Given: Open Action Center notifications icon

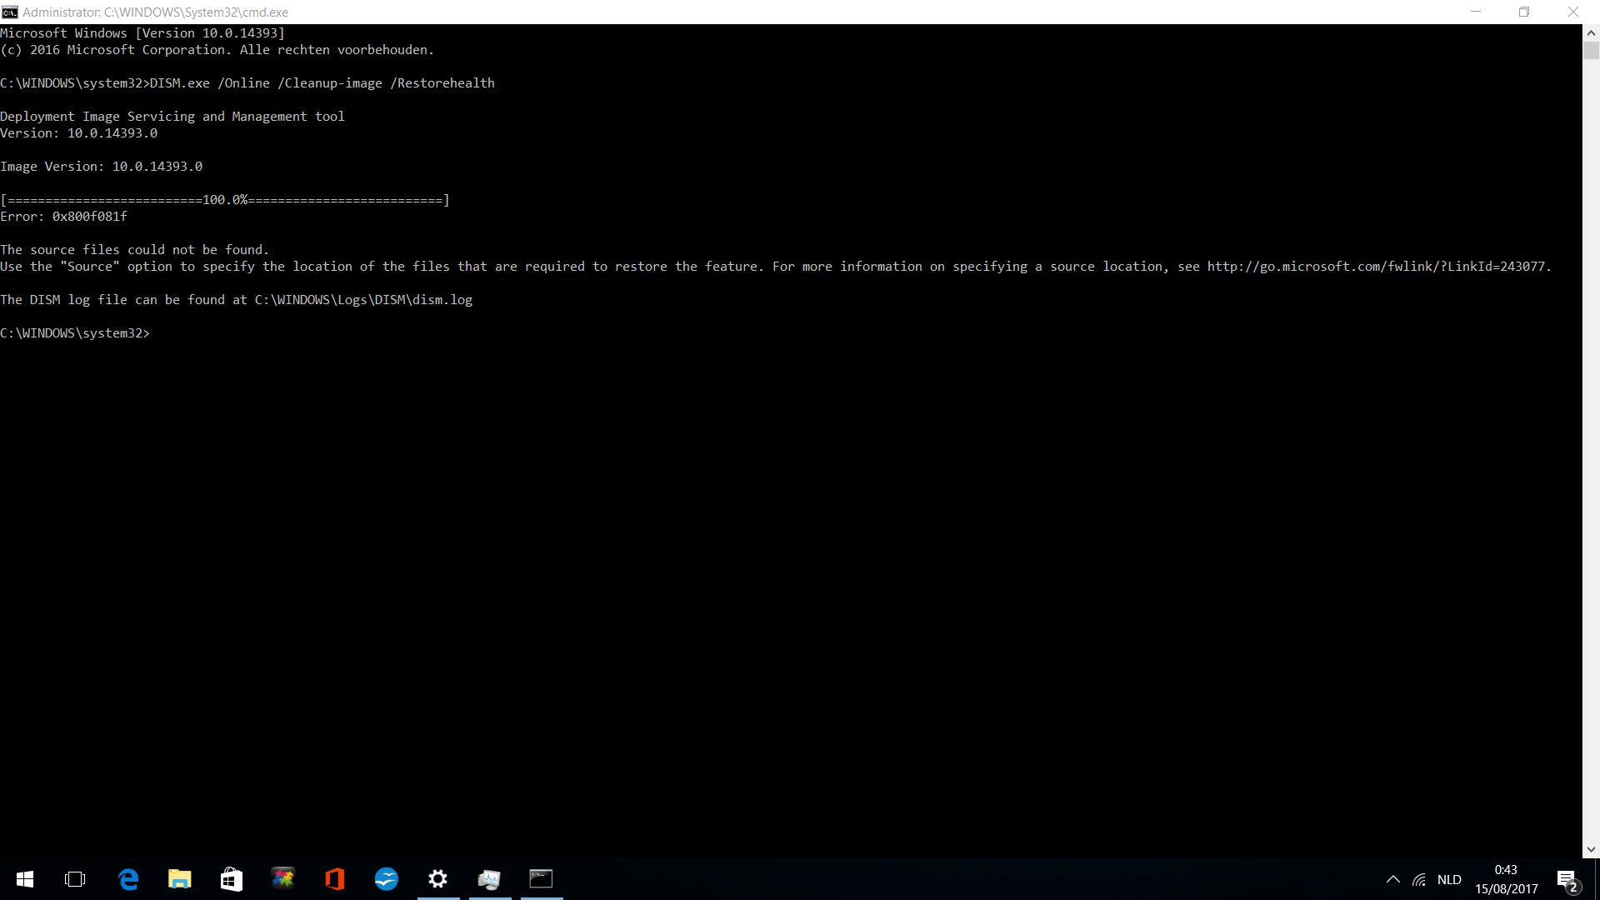Looking at the screenshot, I should tap(1567, 879).
